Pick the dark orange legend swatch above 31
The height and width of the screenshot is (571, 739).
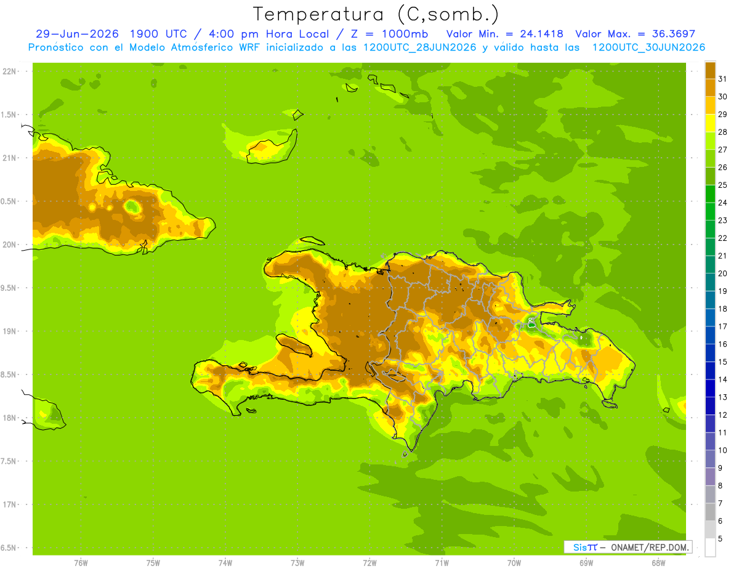click(x=710, y=70)
